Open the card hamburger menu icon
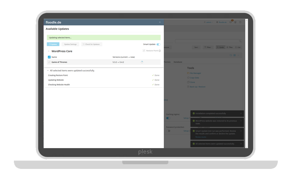 [x=234, y=55]
